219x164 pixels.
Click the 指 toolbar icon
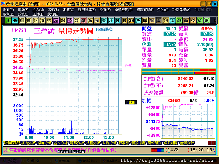152,21
